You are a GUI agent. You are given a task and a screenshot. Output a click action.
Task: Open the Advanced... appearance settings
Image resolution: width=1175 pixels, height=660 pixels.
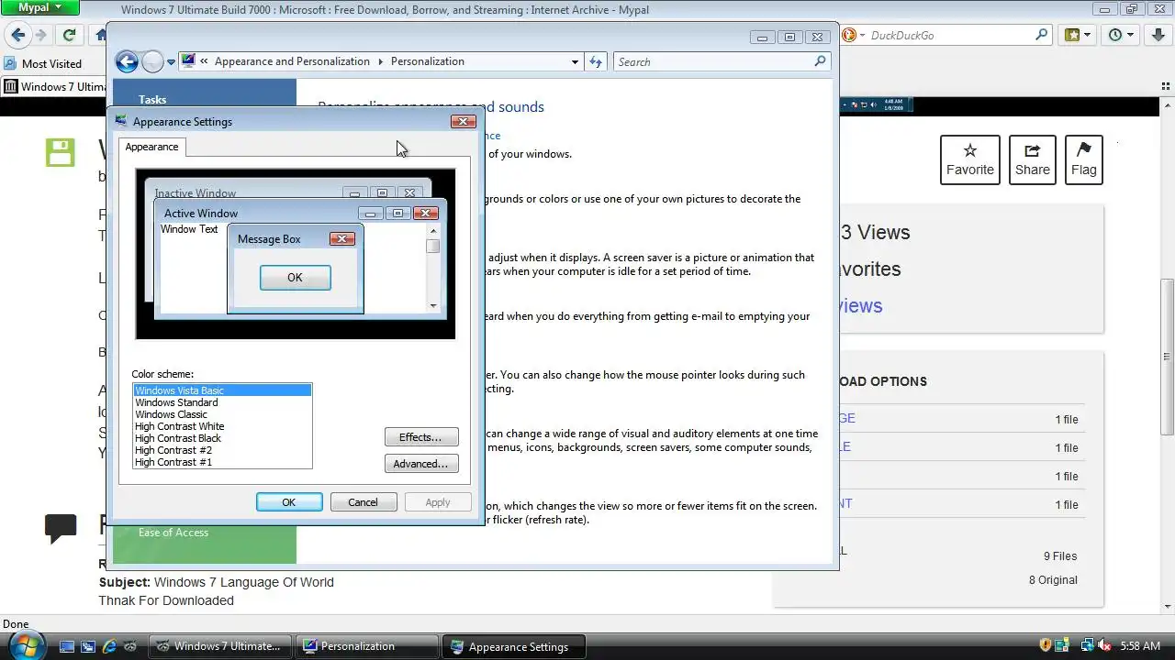tap(421, 464)
